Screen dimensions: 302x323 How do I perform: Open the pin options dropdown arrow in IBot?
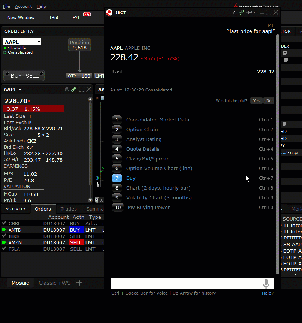255,13
